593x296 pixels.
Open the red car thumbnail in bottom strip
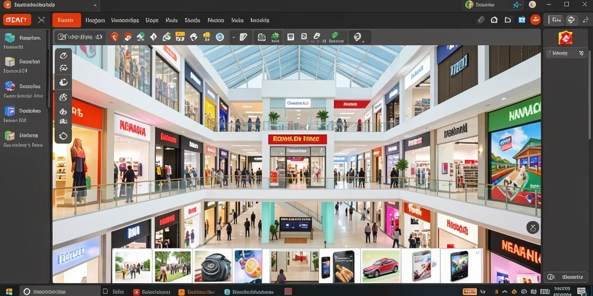[381, 265]
